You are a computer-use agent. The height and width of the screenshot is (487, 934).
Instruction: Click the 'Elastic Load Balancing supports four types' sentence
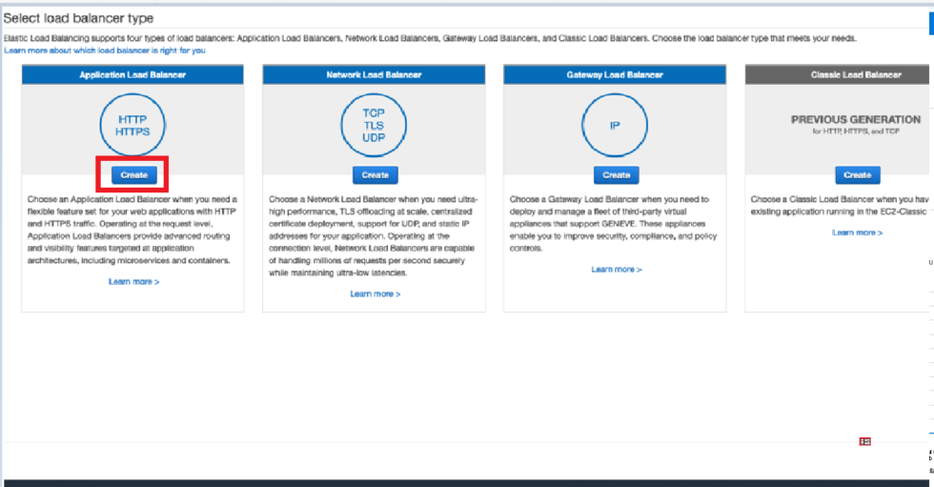[x=430, y=38]
